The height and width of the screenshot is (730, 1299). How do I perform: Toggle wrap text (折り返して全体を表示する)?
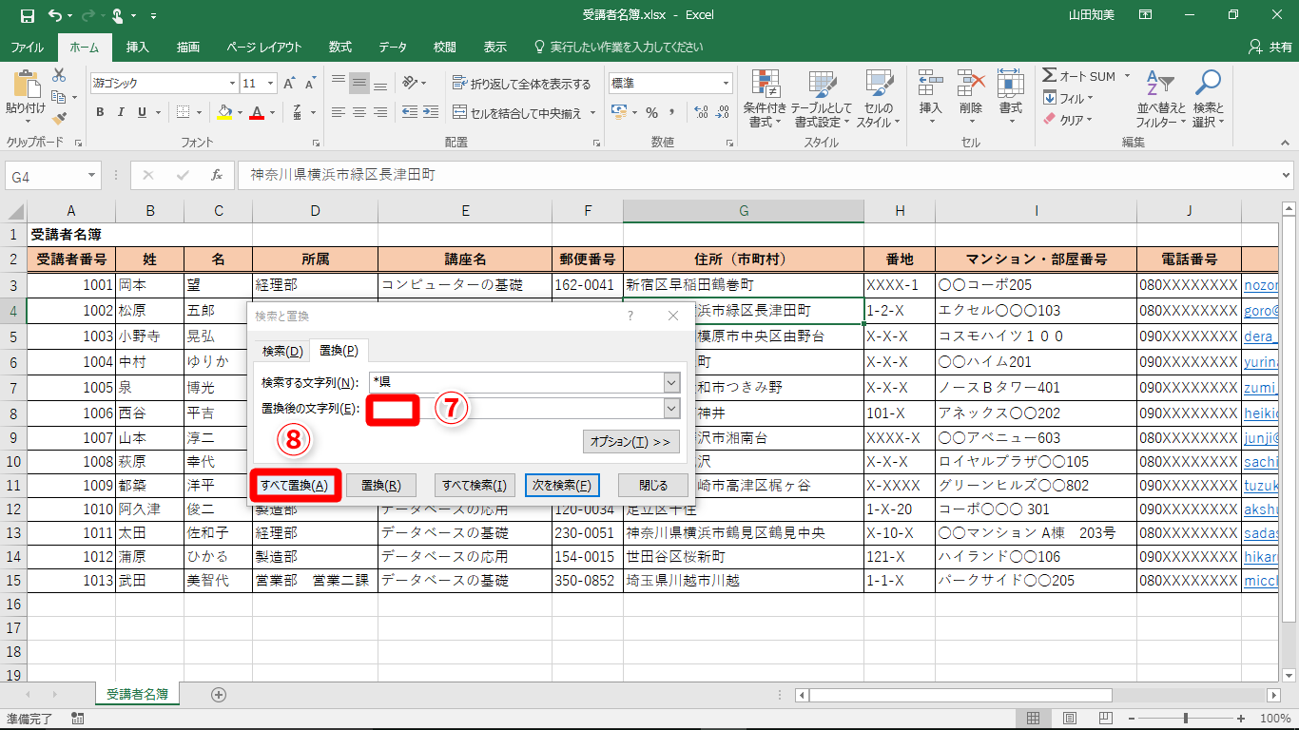522,84
